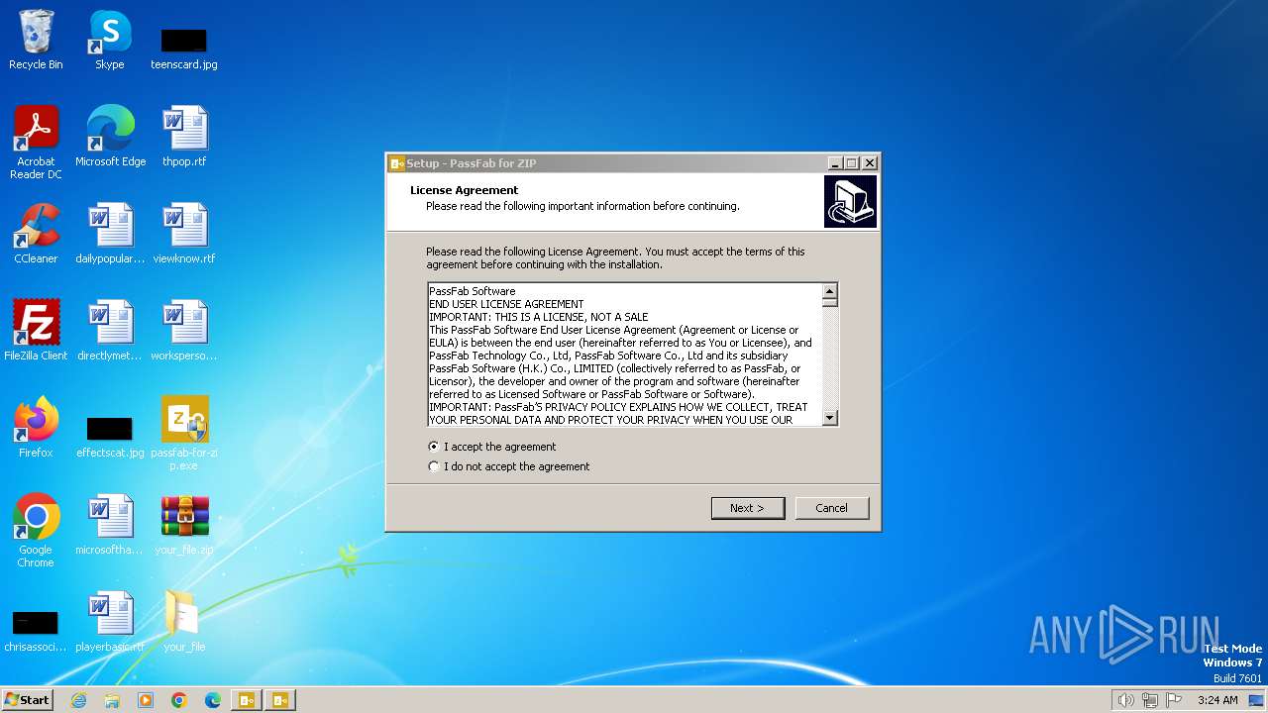Open the your_file folder on desktop
Screen dimensions: 1268x713
pyautogui.click(x=184, y=622)
